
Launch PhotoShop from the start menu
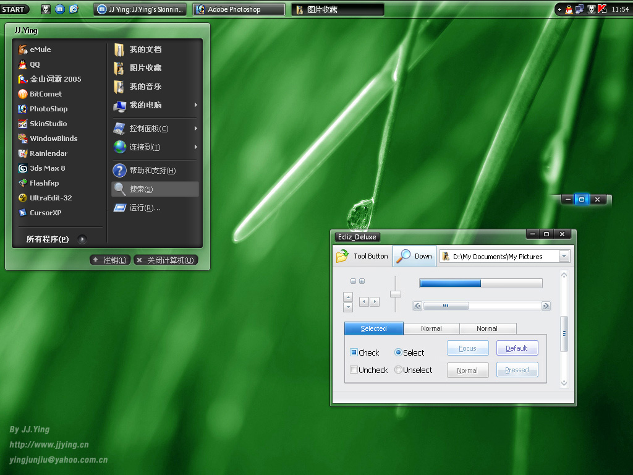click(23, 109)
